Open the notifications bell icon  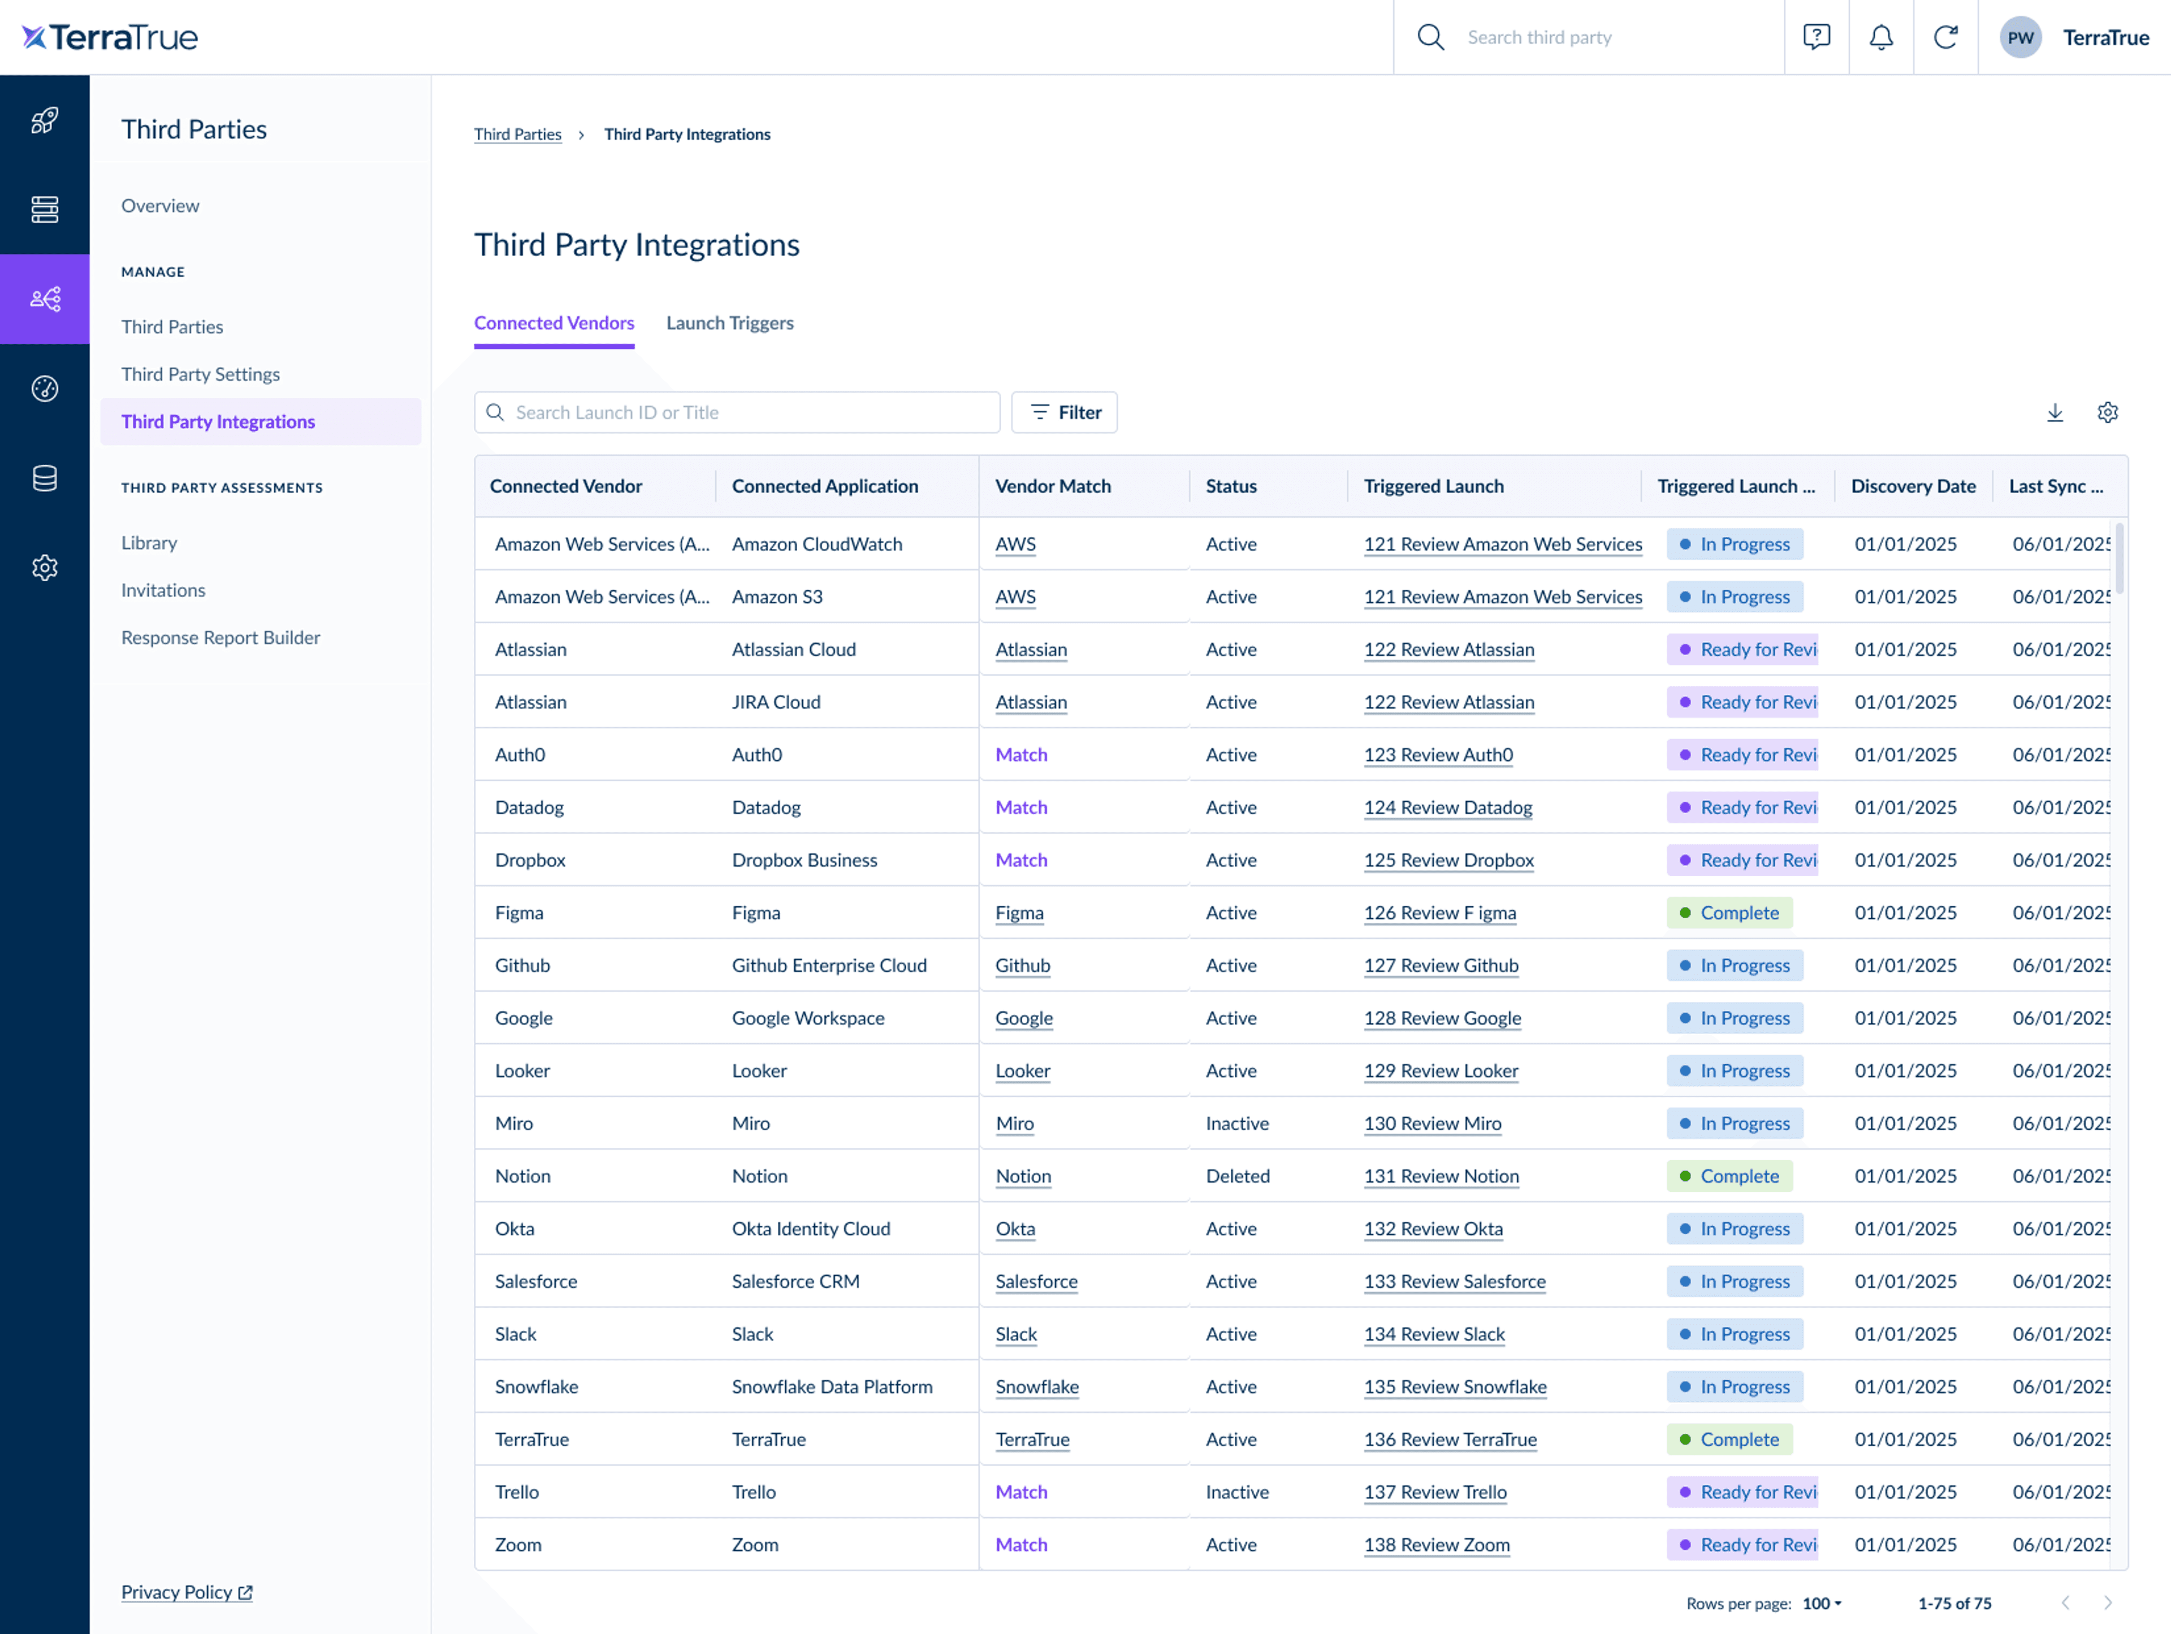(1880, 37)
